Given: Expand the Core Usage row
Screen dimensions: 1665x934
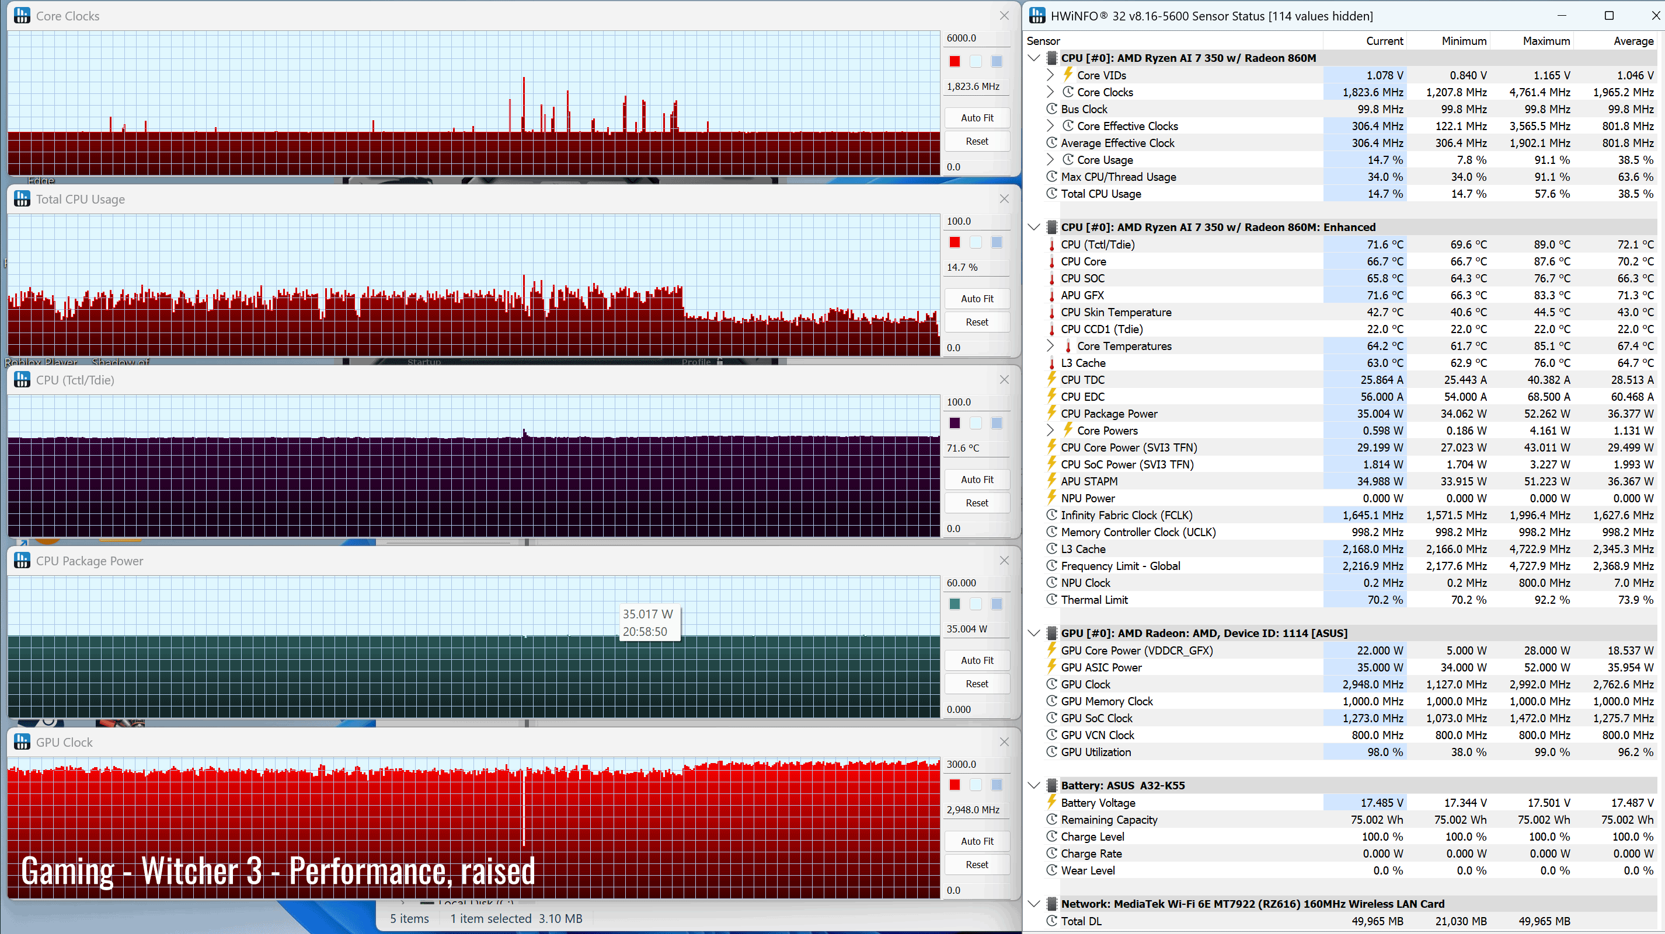Looking at the screenshot, I should coord(1050,159).
